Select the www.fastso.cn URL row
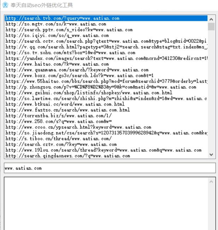This screenshot has height=230, width=218. point(106,110)
